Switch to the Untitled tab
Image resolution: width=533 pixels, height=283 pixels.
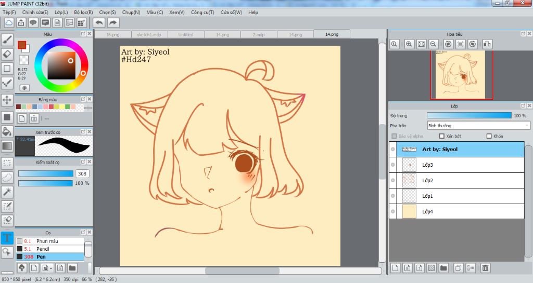(186, 35)
